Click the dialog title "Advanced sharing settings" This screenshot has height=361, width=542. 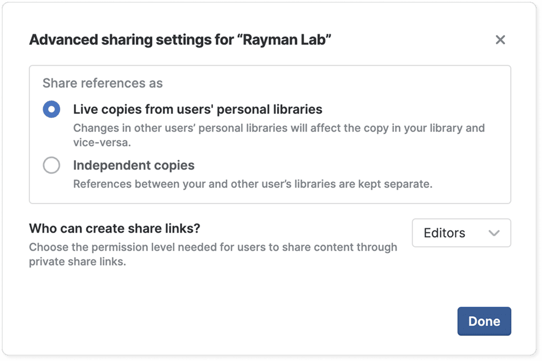coord(134,40)
